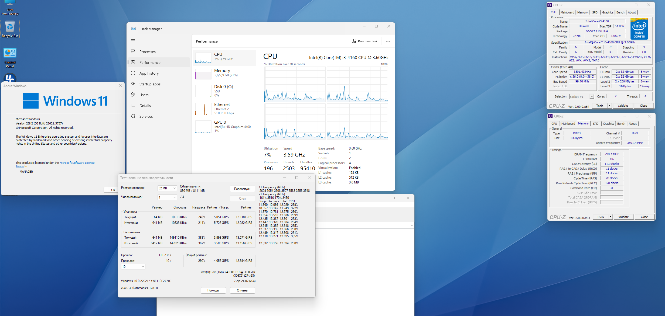Viewport: 665px width, 316px height.
Task: Open This Computer desktop icon
Action: point(10,8)
